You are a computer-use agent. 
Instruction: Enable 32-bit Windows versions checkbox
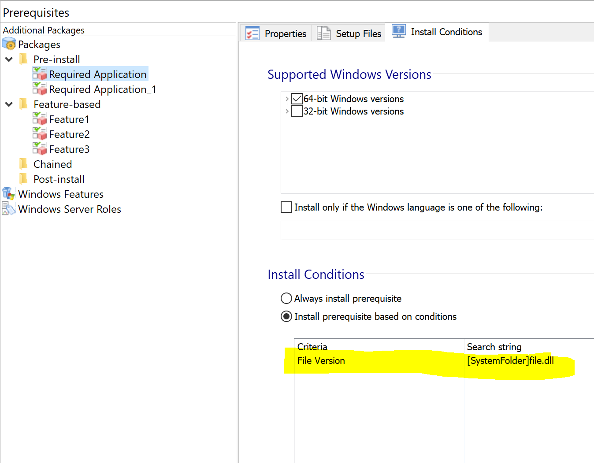click(297, 111)
